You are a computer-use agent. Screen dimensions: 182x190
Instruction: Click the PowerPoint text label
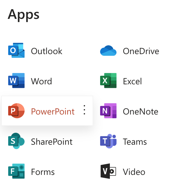pos(53,111)
